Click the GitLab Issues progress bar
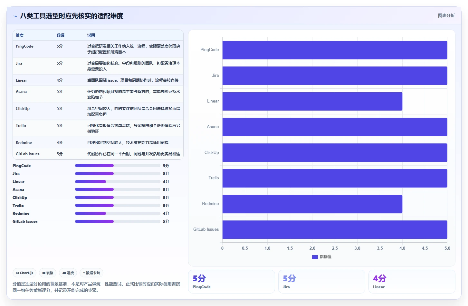Image resolution: width=468 pixels, height=306 pixels. coord(118,221)
